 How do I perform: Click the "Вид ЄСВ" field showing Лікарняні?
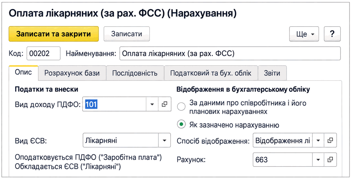121,140
